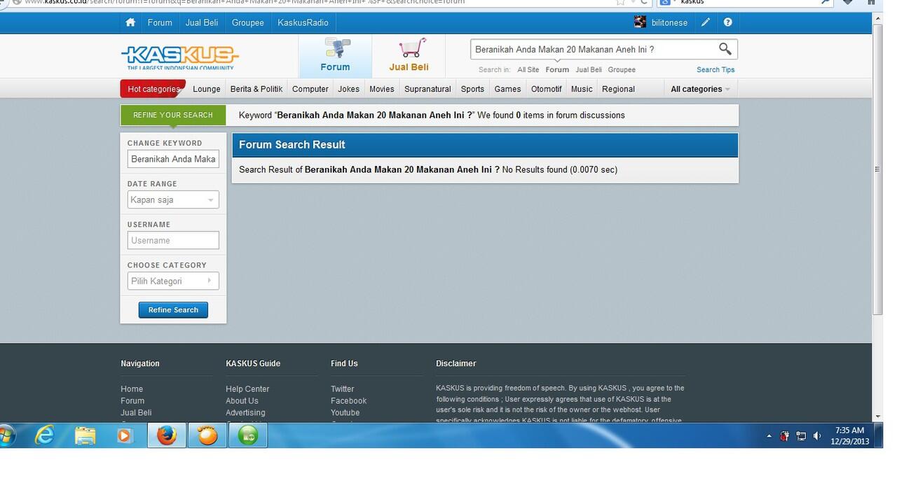
Task: Open the Sports category
Action: pos(472,89)
